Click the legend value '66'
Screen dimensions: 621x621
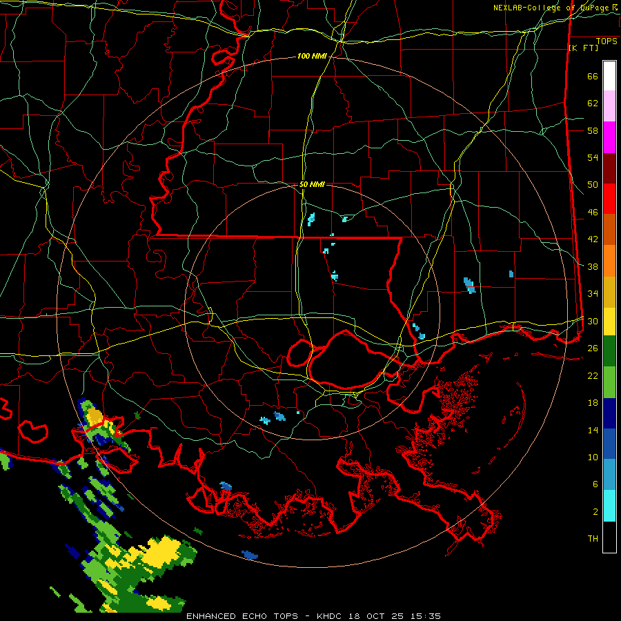point(593,76)
